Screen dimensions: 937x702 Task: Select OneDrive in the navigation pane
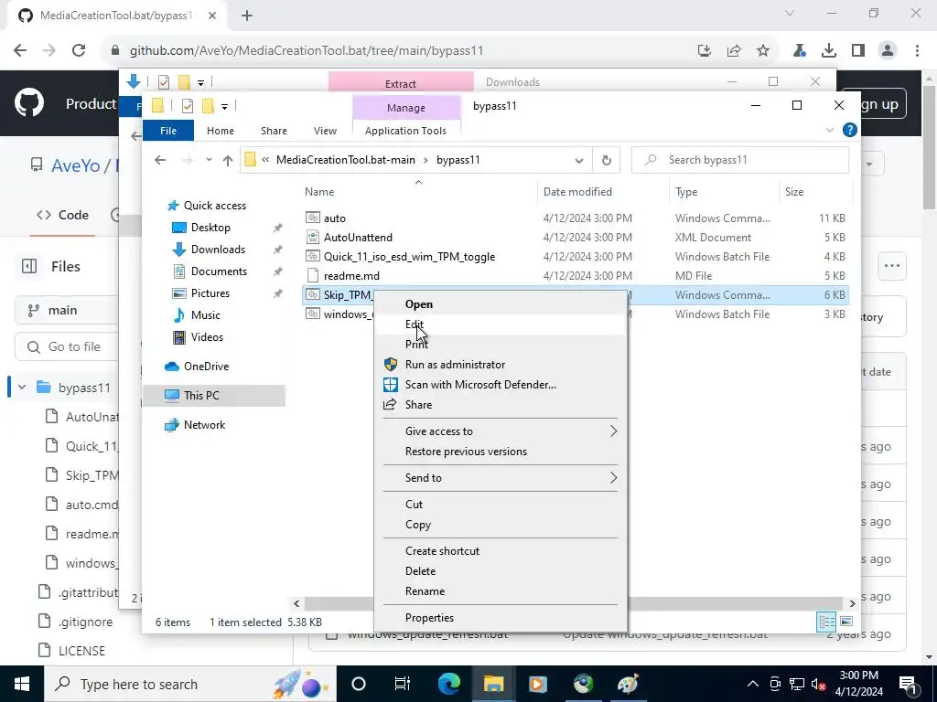tap(206, 367)
